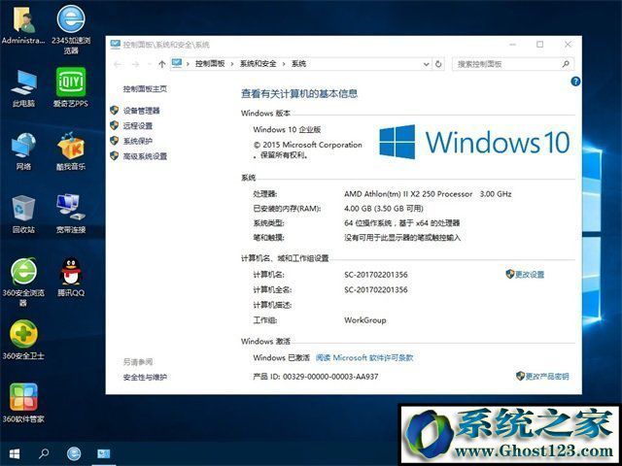Click the 64 位操作系统 system type value

pyautogui.click(x=401, y=223)
